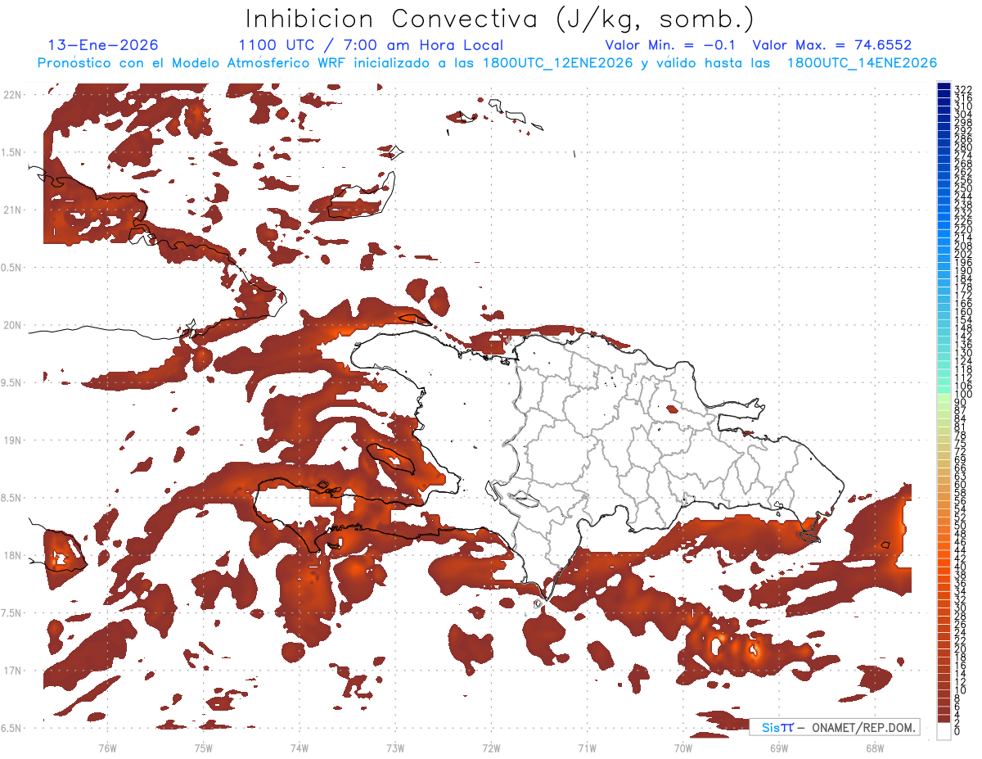Click the '18N' latitude label
The width and height of the screenshot is (982, 759).
coord(12,556)
